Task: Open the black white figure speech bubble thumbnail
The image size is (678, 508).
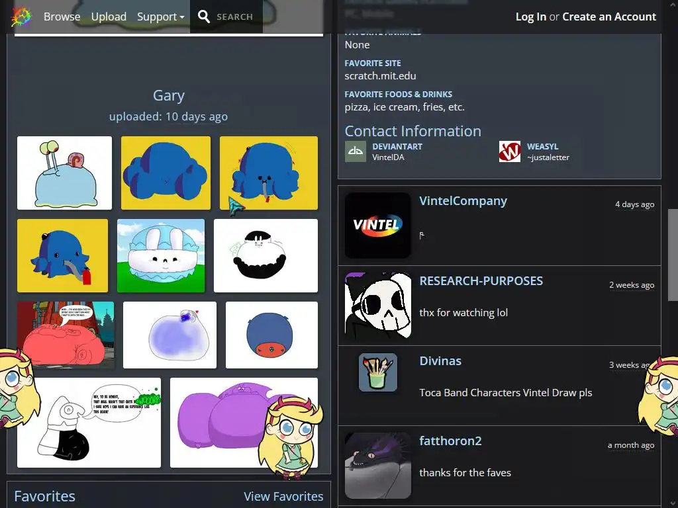Action: click(89, 423)
